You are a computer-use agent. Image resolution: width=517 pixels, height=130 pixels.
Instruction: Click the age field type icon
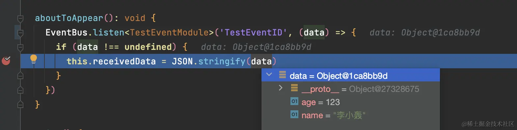[294, 101]
